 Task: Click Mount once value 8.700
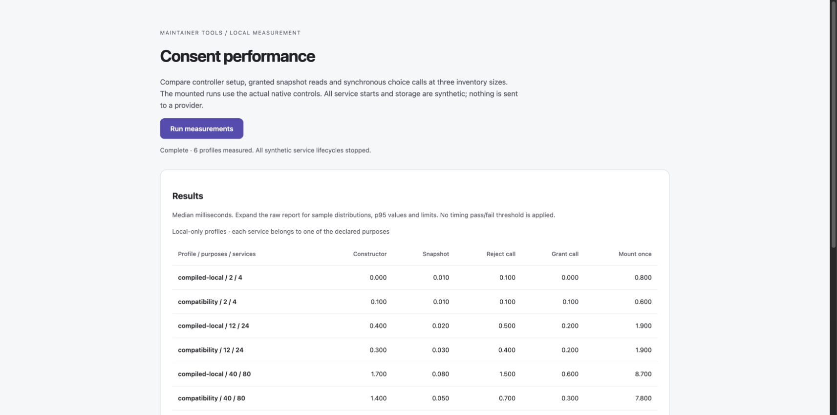point(643,374)
